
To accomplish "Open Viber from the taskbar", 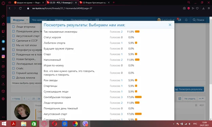I will tap(85, 124).
